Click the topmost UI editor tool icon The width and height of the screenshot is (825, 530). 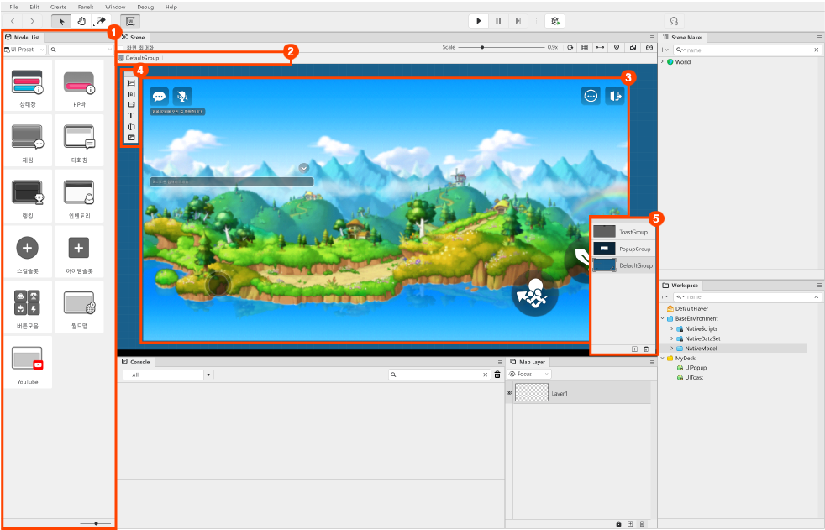coord(131,83)
